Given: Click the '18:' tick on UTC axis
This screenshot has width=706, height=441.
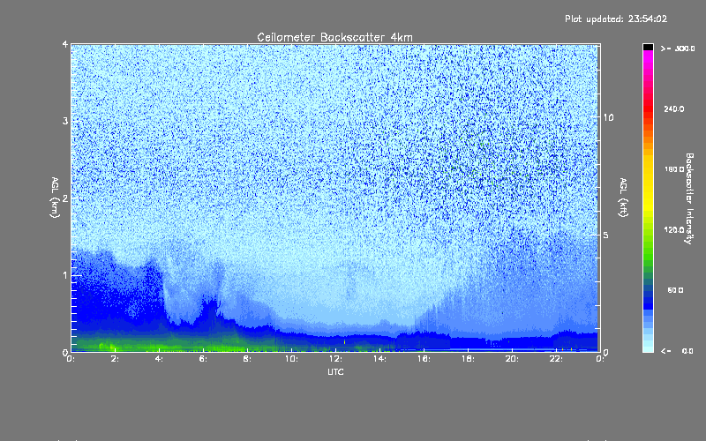Looking at the screenshot, I should tap(468, 359).
